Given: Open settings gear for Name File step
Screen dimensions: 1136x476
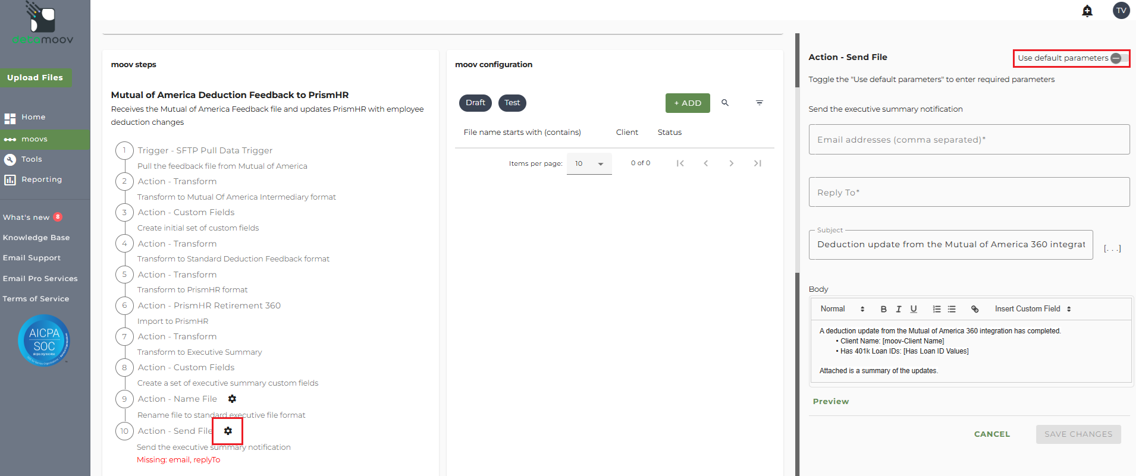Looking at the screenshot, I should pyautogui.click(x=232, y=399).
